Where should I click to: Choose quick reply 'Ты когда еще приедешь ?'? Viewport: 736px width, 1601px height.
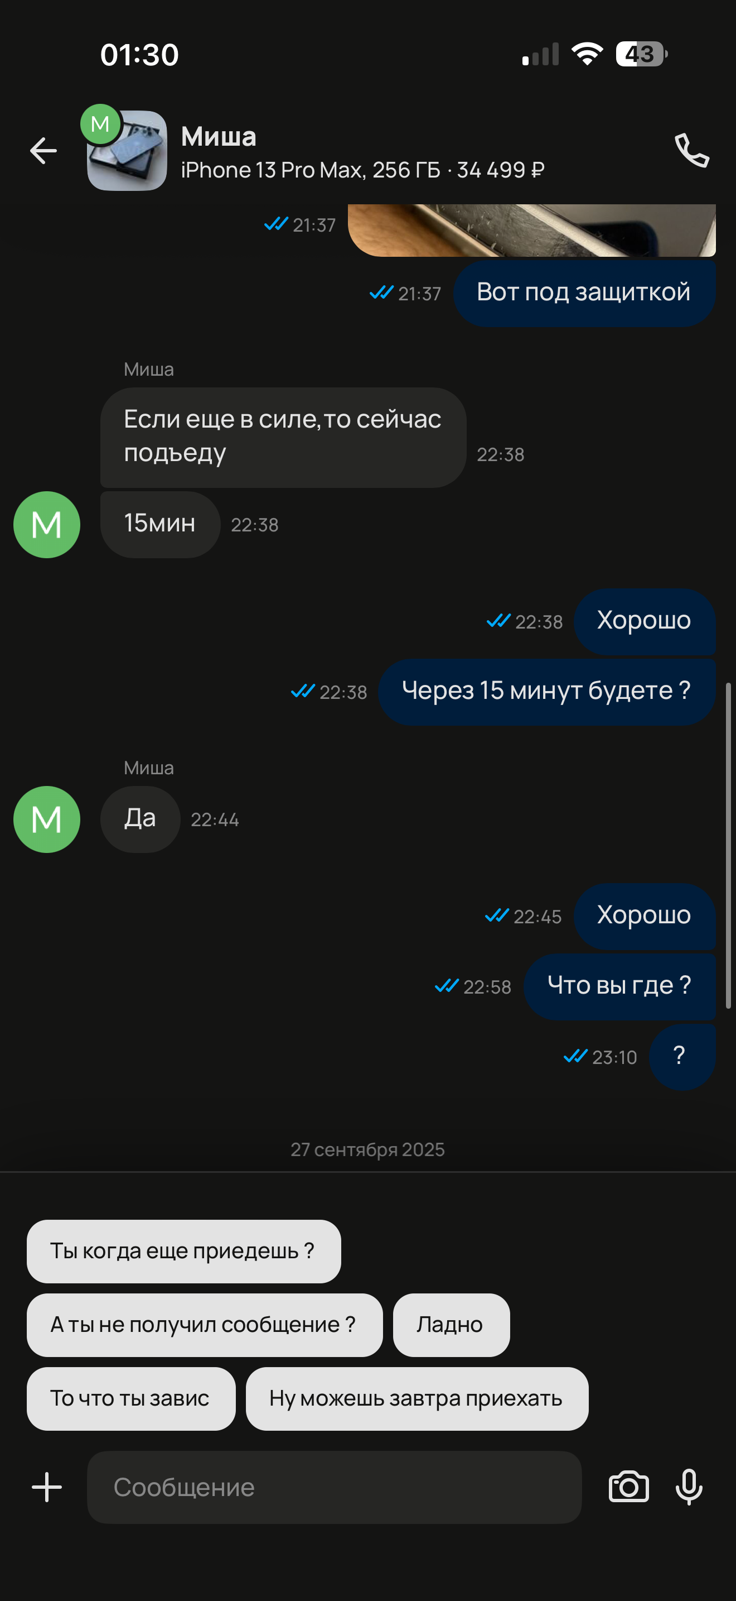tap(183, 1251)
